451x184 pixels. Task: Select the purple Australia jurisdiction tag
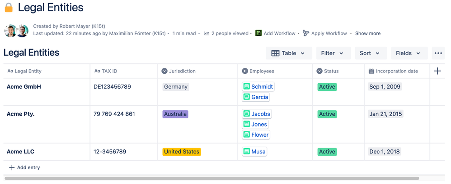[x=175, y=114]
